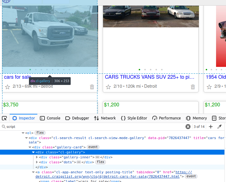This screenshot has height=182, width=226.
Task: Click the data-pid value 7826437447
Action: (179, 138)
